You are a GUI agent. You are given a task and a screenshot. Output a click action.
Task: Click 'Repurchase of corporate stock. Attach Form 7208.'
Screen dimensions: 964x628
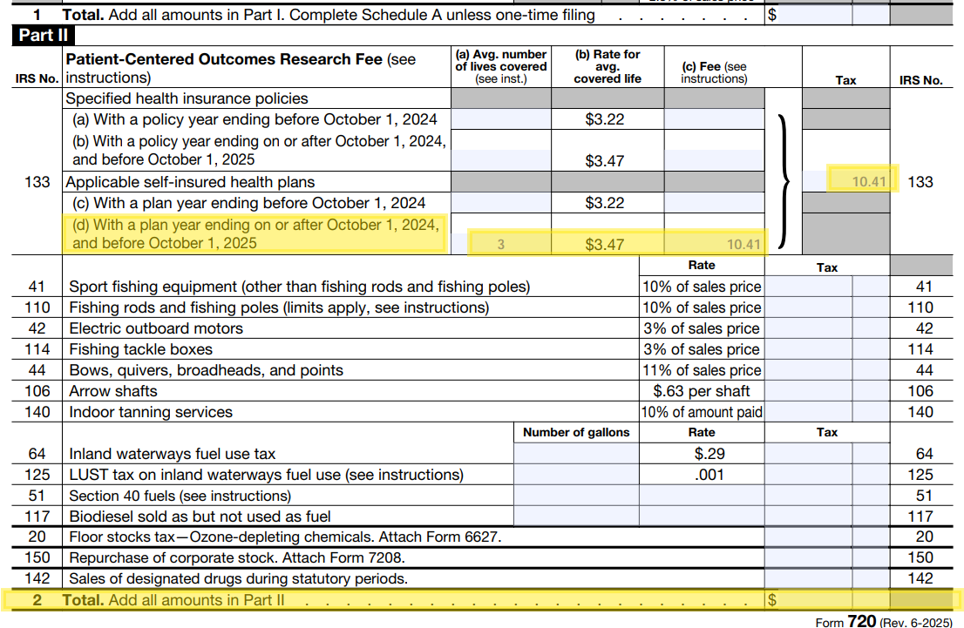point(237,557)
